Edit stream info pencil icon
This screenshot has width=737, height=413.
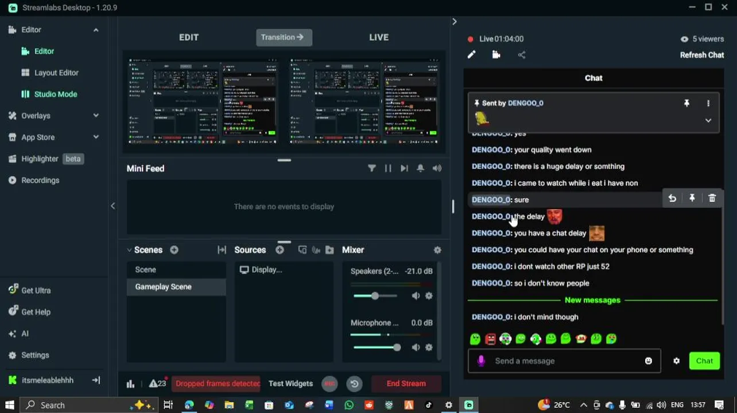pos(471,54)
